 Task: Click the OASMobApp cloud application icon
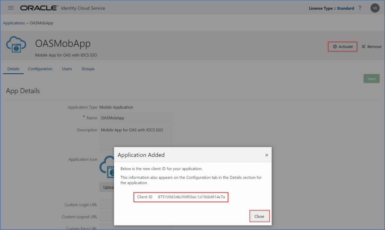coord(16,44)
